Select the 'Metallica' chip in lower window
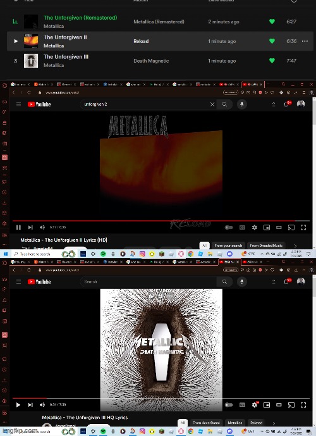This screenshot has width=316, height=436. point(235,423)
